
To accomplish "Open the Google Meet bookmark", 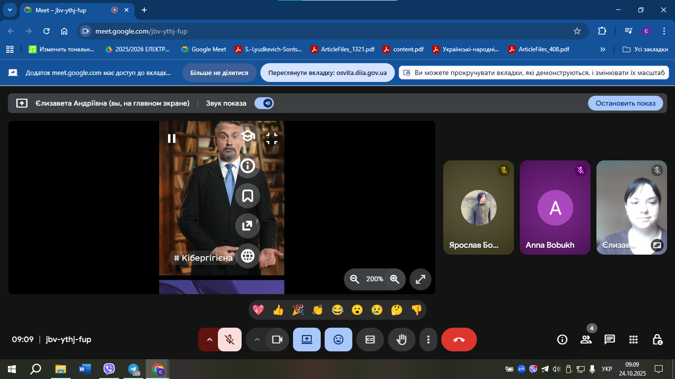I will (204, 49).
